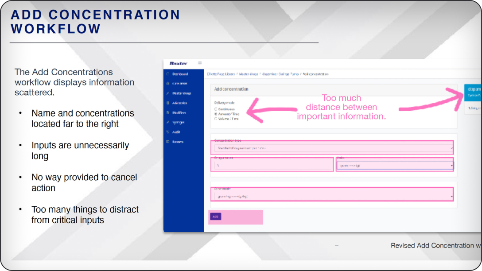This screenshot has height=271, width=482.
Task: Click the Syringes sidebar icon
Action: coord(167,122)
